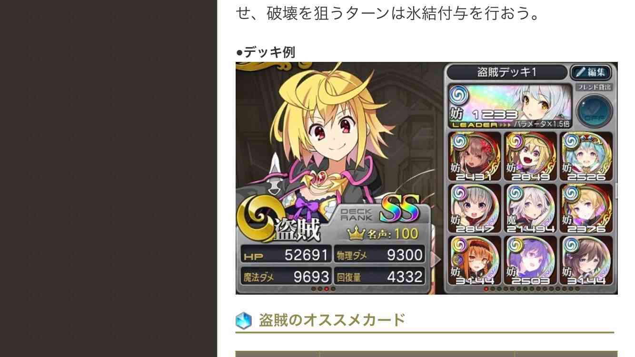Expand the stats panel with the gray arrow
The width and height of the screenshot is (635, 357).
[436, 260]
